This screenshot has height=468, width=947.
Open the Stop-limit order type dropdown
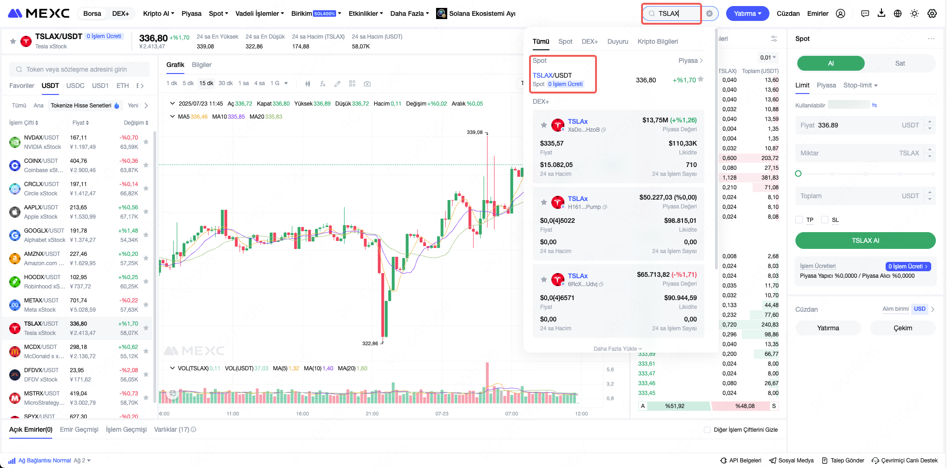click(x=861, y=85)
